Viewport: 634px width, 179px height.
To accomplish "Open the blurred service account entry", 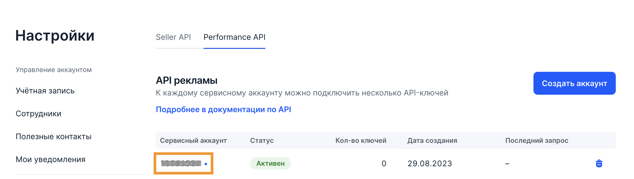I will [x=181, y=163].
